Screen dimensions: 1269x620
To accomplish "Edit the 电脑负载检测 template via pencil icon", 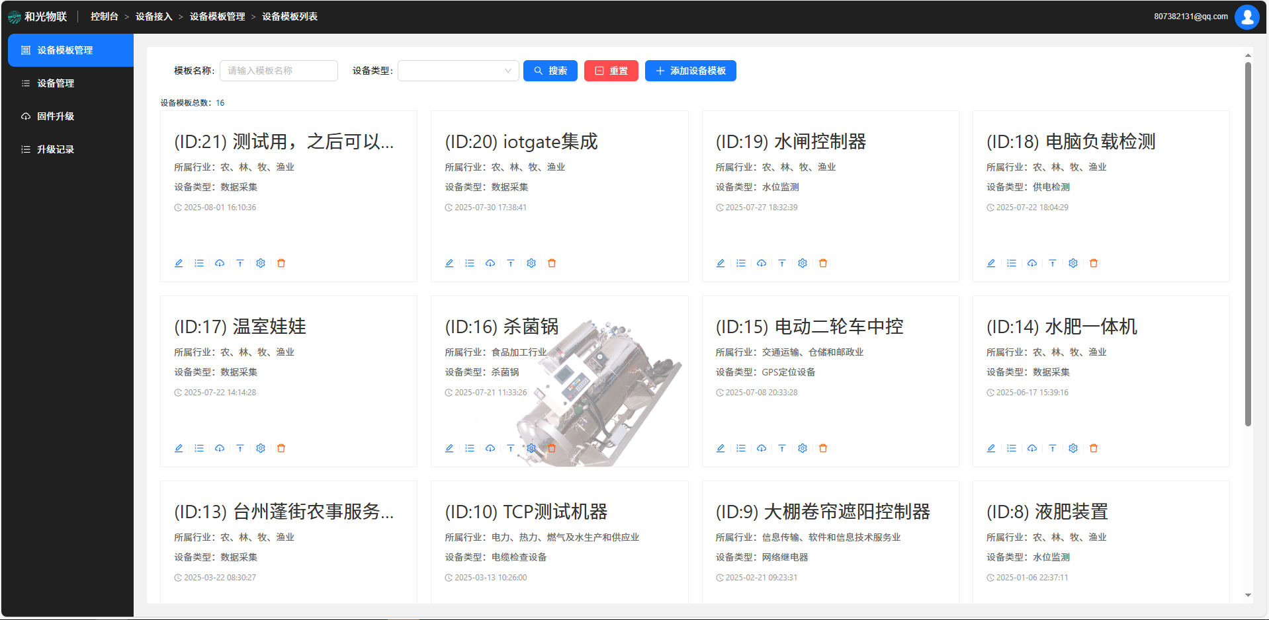I will [991, 263].
